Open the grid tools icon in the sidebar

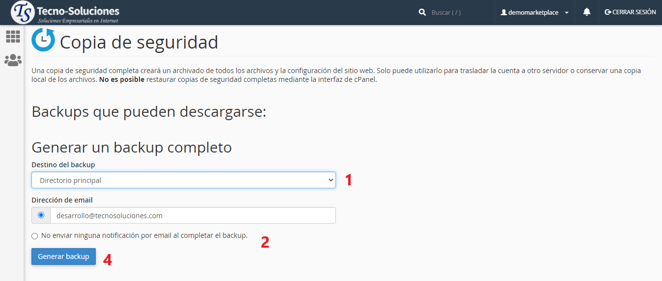pos(13,36)
